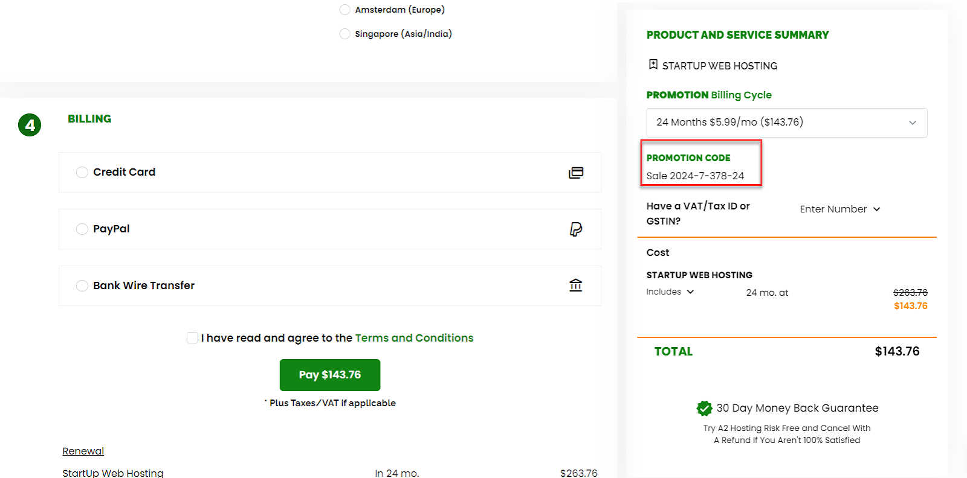Click the Renewal link

point(83,451)
